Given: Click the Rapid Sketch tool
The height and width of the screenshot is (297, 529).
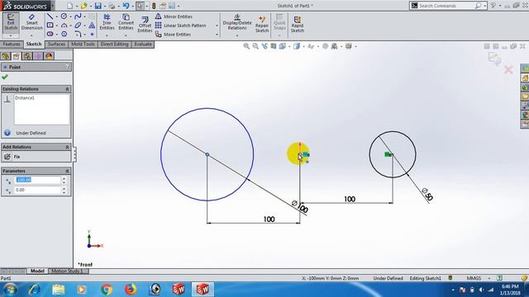Looking at the screenshot, I should point(298,24).
